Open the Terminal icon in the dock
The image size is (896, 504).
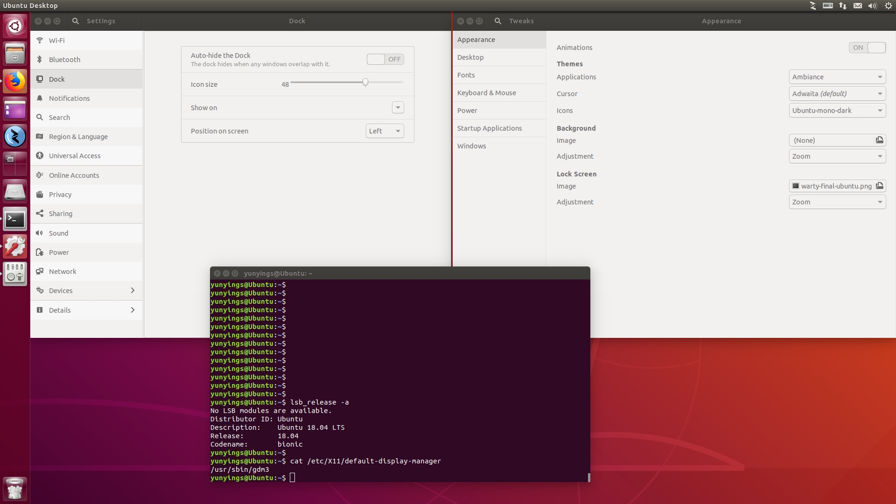pos(15,219)
